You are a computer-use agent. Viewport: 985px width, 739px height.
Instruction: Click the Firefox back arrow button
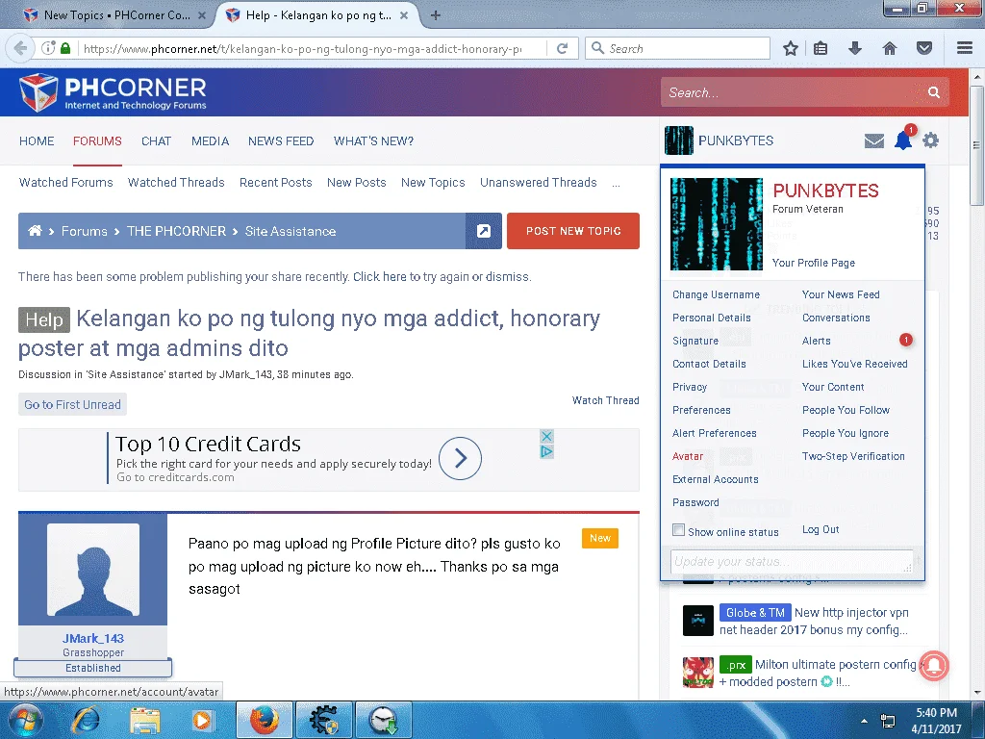coord(20,48)
